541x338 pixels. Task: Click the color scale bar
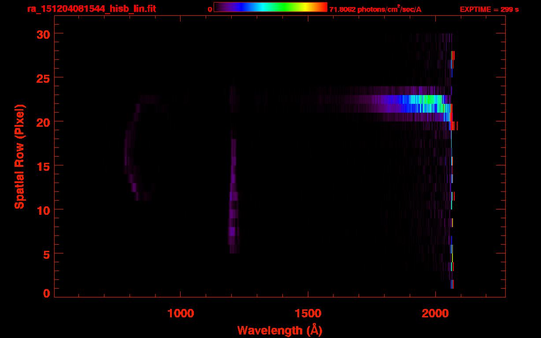[270, 7]
